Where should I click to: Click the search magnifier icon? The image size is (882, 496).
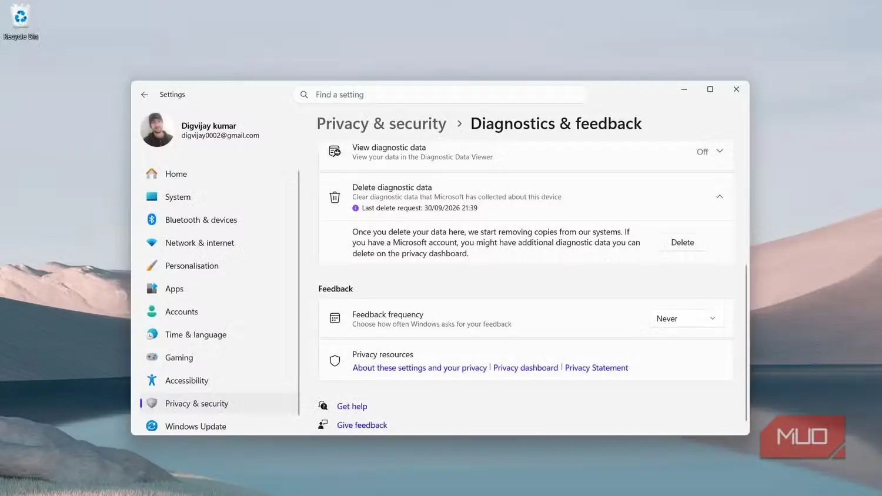tap(304, 95)
